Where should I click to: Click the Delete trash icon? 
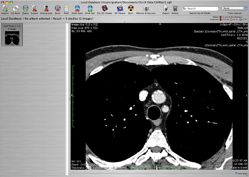tap(175, 8)
